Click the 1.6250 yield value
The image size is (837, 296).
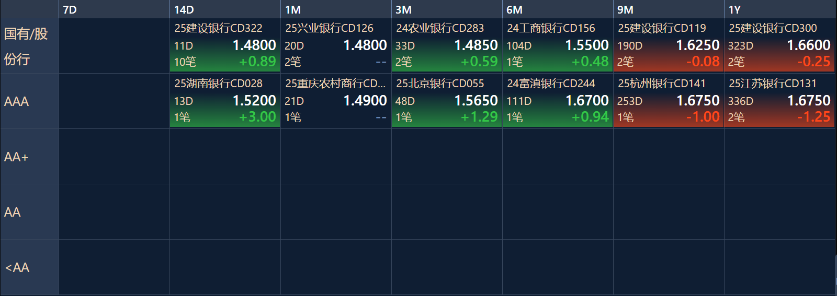(x=698, y=45)
